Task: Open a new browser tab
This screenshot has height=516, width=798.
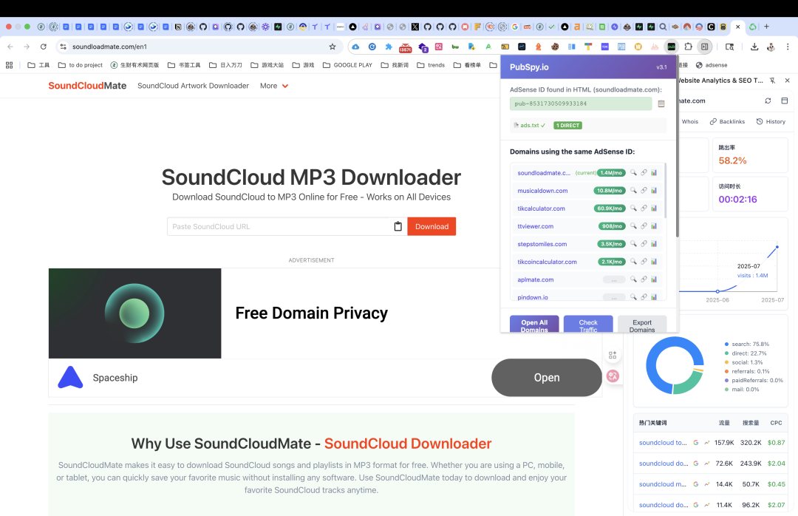Action: 766,27
